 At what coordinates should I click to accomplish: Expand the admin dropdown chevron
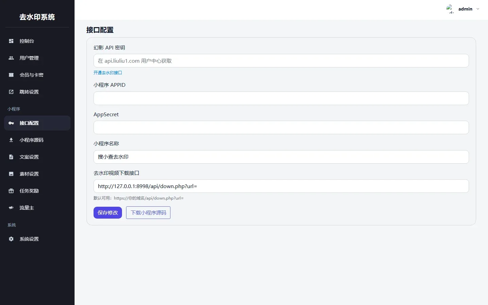[x=478, y=9]
